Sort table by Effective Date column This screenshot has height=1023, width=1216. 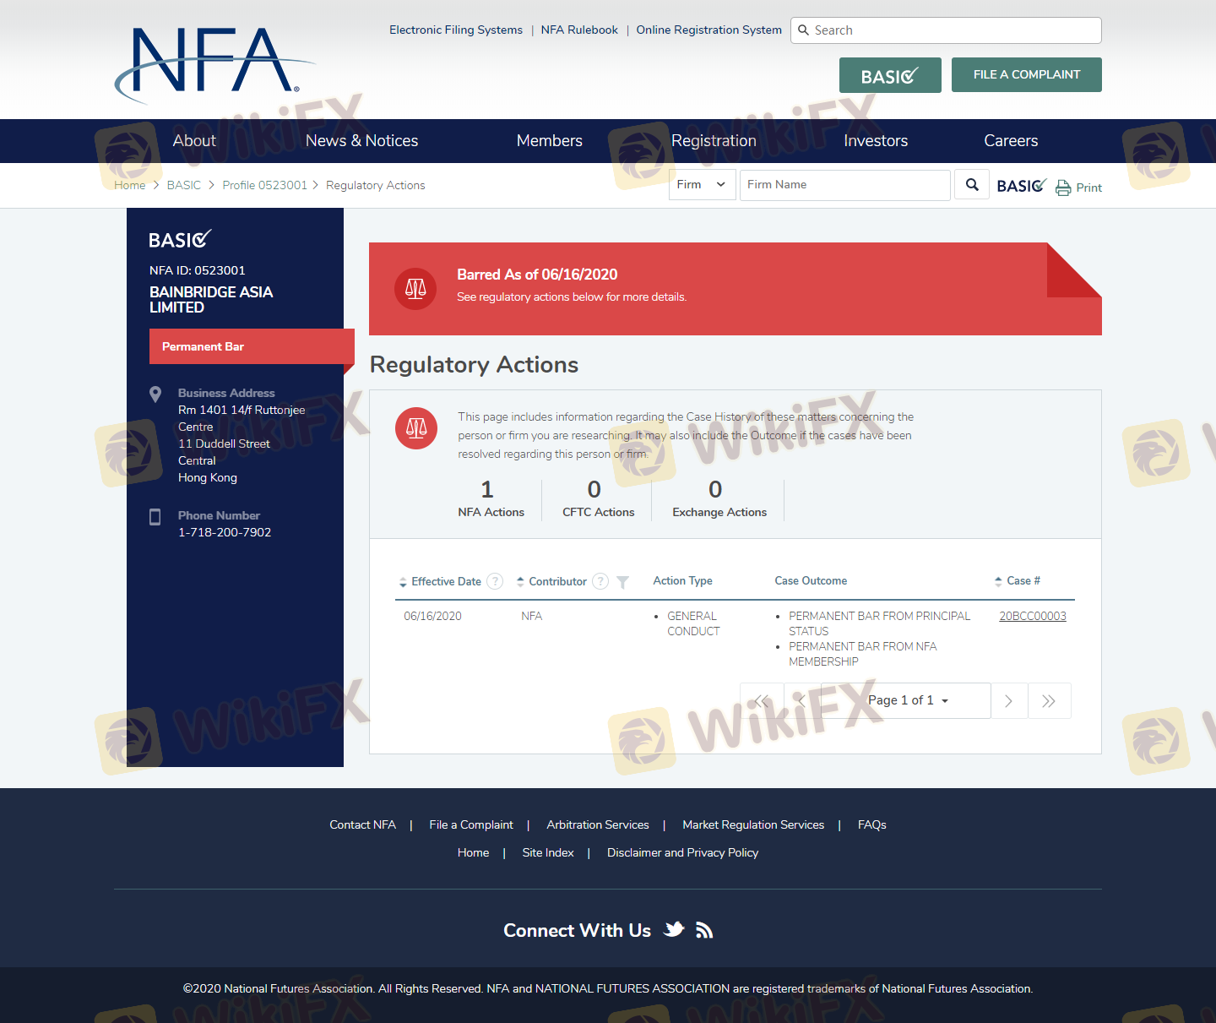[440, 582]
